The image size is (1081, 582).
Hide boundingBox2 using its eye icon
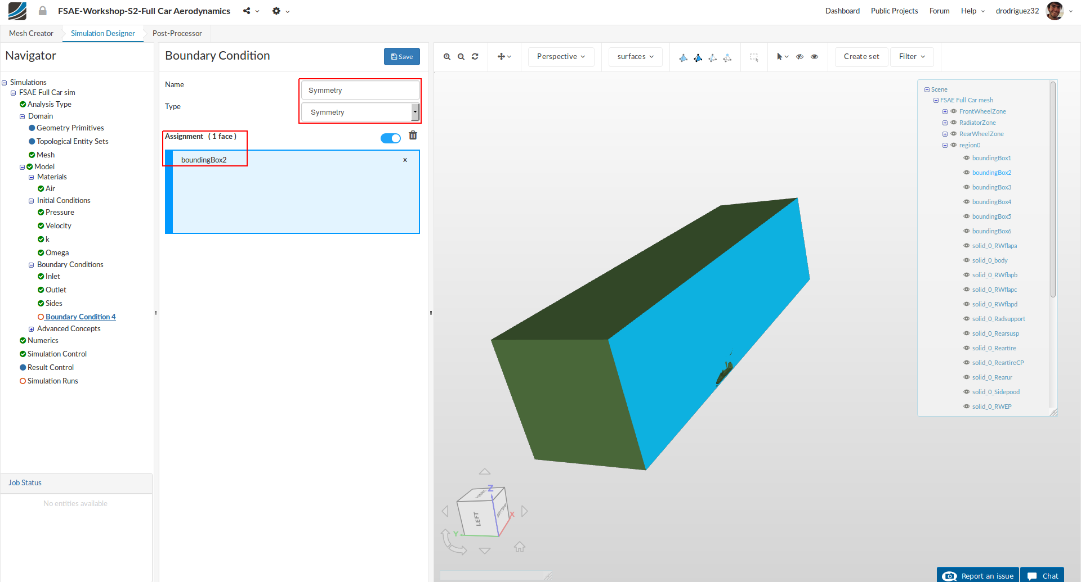(967, 173)
